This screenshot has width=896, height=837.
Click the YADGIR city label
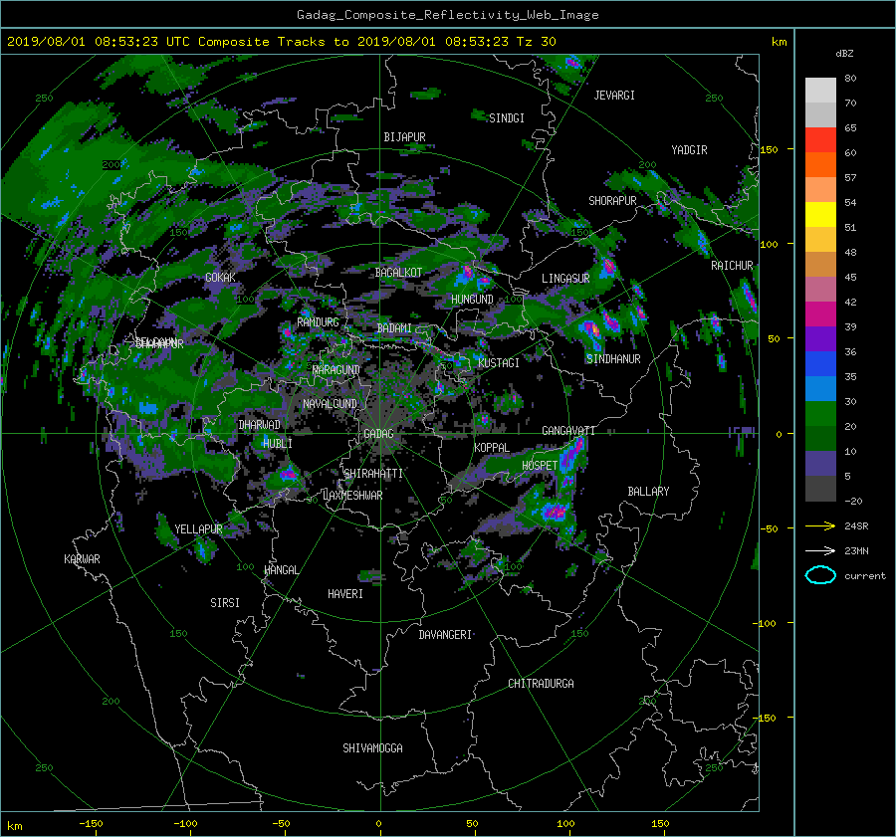point(689,150)
